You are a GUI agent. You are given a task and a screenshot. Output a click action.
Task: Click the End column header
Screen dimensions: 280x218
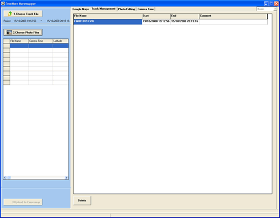click(x=185, y=16)
